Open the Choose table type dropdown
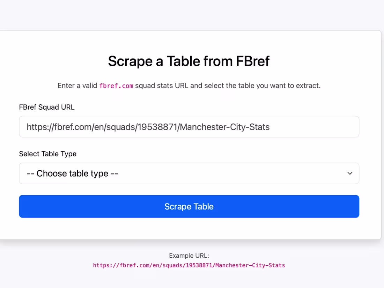 [x=189, y=173]
